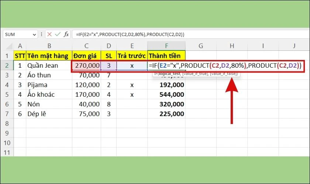This screenshot has height=184, width=310.
Task: Select the cell with price 75,000
Action: point(86,114)
